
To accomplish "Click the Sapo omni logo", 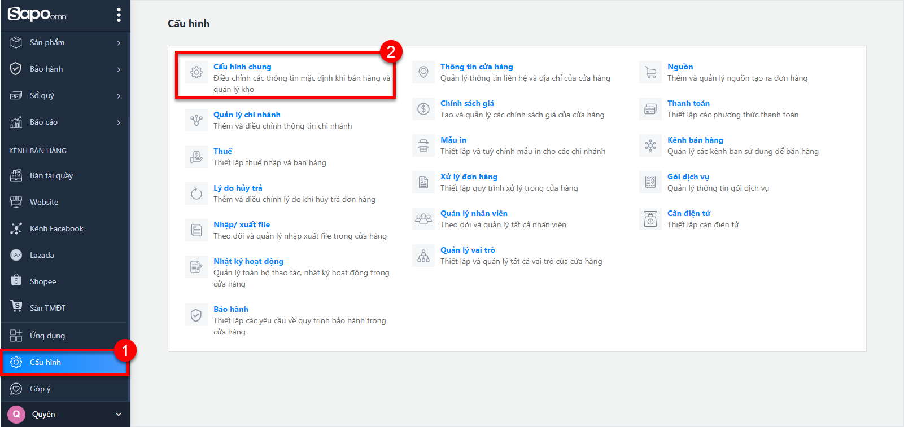I will coord(37,14).
